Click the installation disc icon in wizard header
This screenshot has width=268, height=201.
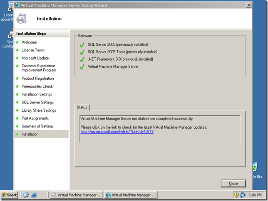point(22,19)
